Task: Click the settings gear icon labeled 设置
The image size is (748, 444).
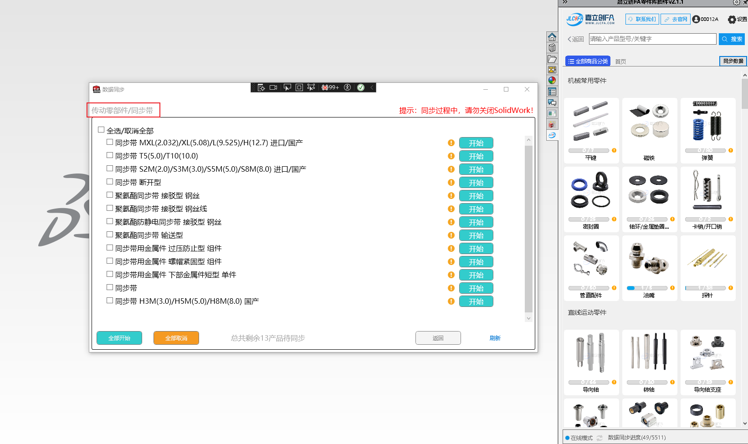Action: 732,20
